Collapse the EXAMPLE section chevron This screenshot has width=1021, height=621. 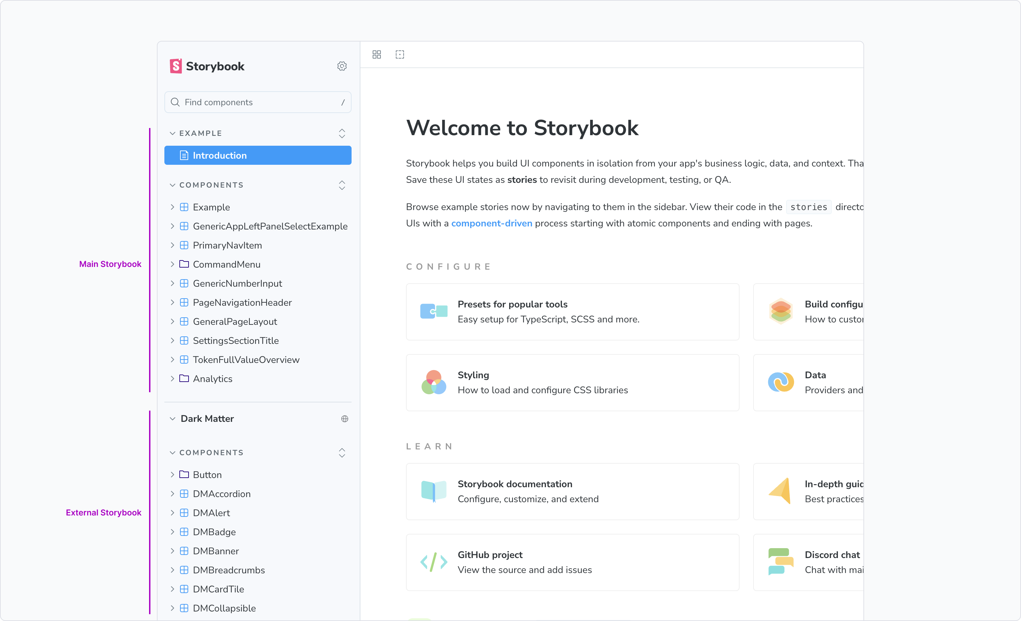tap(173, 133)
